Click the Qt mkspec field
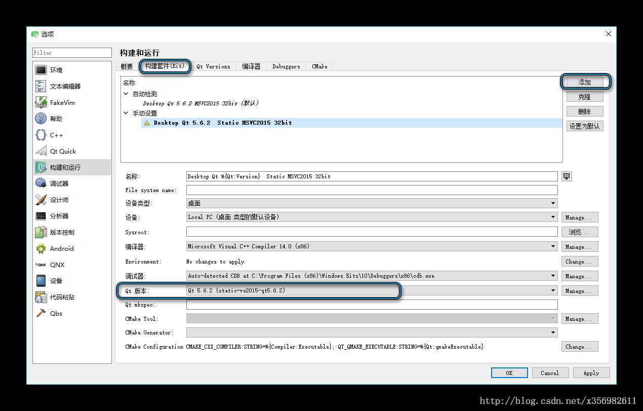This screenshot has width=643, height=411. (x=372, y=305)
